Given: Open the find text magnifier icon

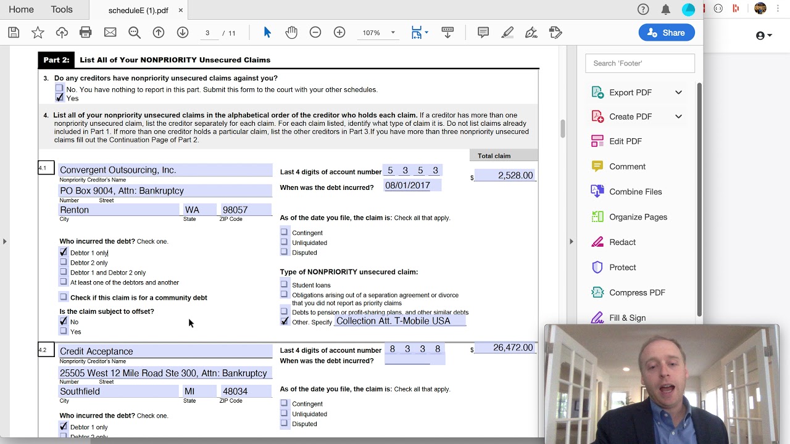Looking at the screenshot, I should point(135,33).
